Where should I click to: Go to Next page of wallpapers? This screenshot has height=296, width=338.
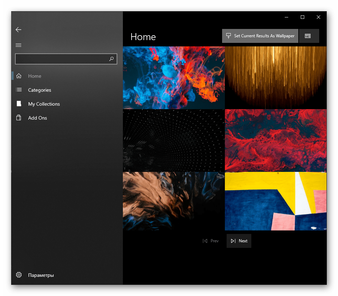[239, 241]
